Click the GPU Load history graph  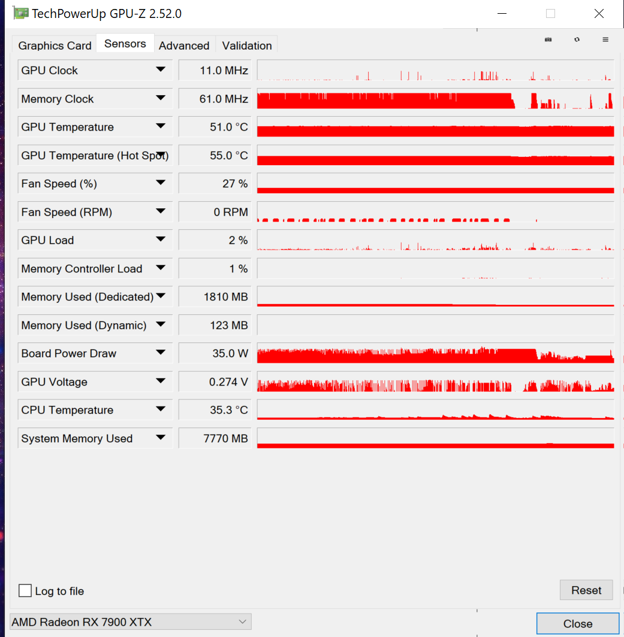coord(436,240)
